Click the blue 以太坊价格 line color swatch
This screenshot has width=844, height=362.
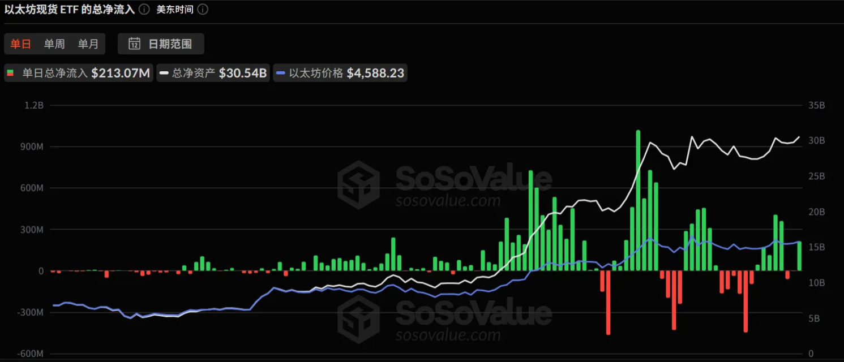(281, 73)
